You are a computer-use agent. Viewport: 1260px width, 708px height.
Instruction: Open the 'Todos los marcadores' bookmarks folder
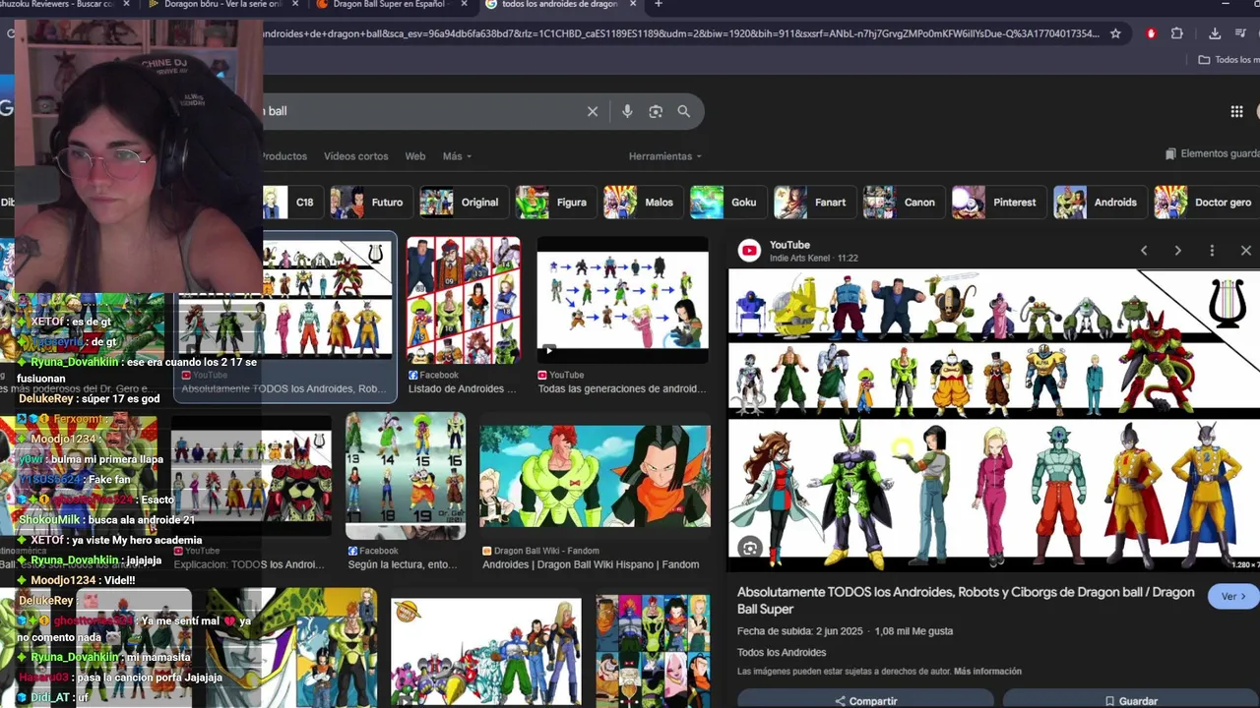coord(1228,60)
